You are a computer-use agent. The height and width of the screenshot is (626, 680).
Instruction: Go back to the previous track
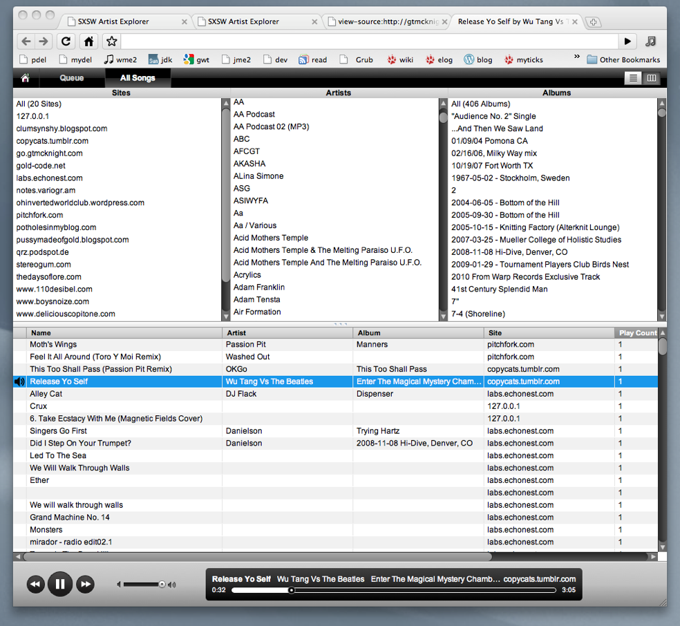(x=35, y=585)
